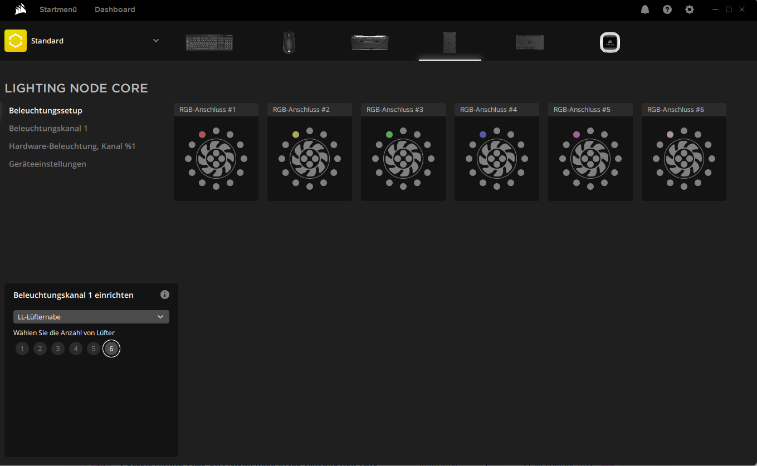
Task: Maximize the iCUE window
Action: [x=729, y=9]
